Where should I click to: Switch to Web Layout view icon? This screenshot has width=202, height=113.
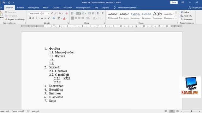tap(177, 111)
